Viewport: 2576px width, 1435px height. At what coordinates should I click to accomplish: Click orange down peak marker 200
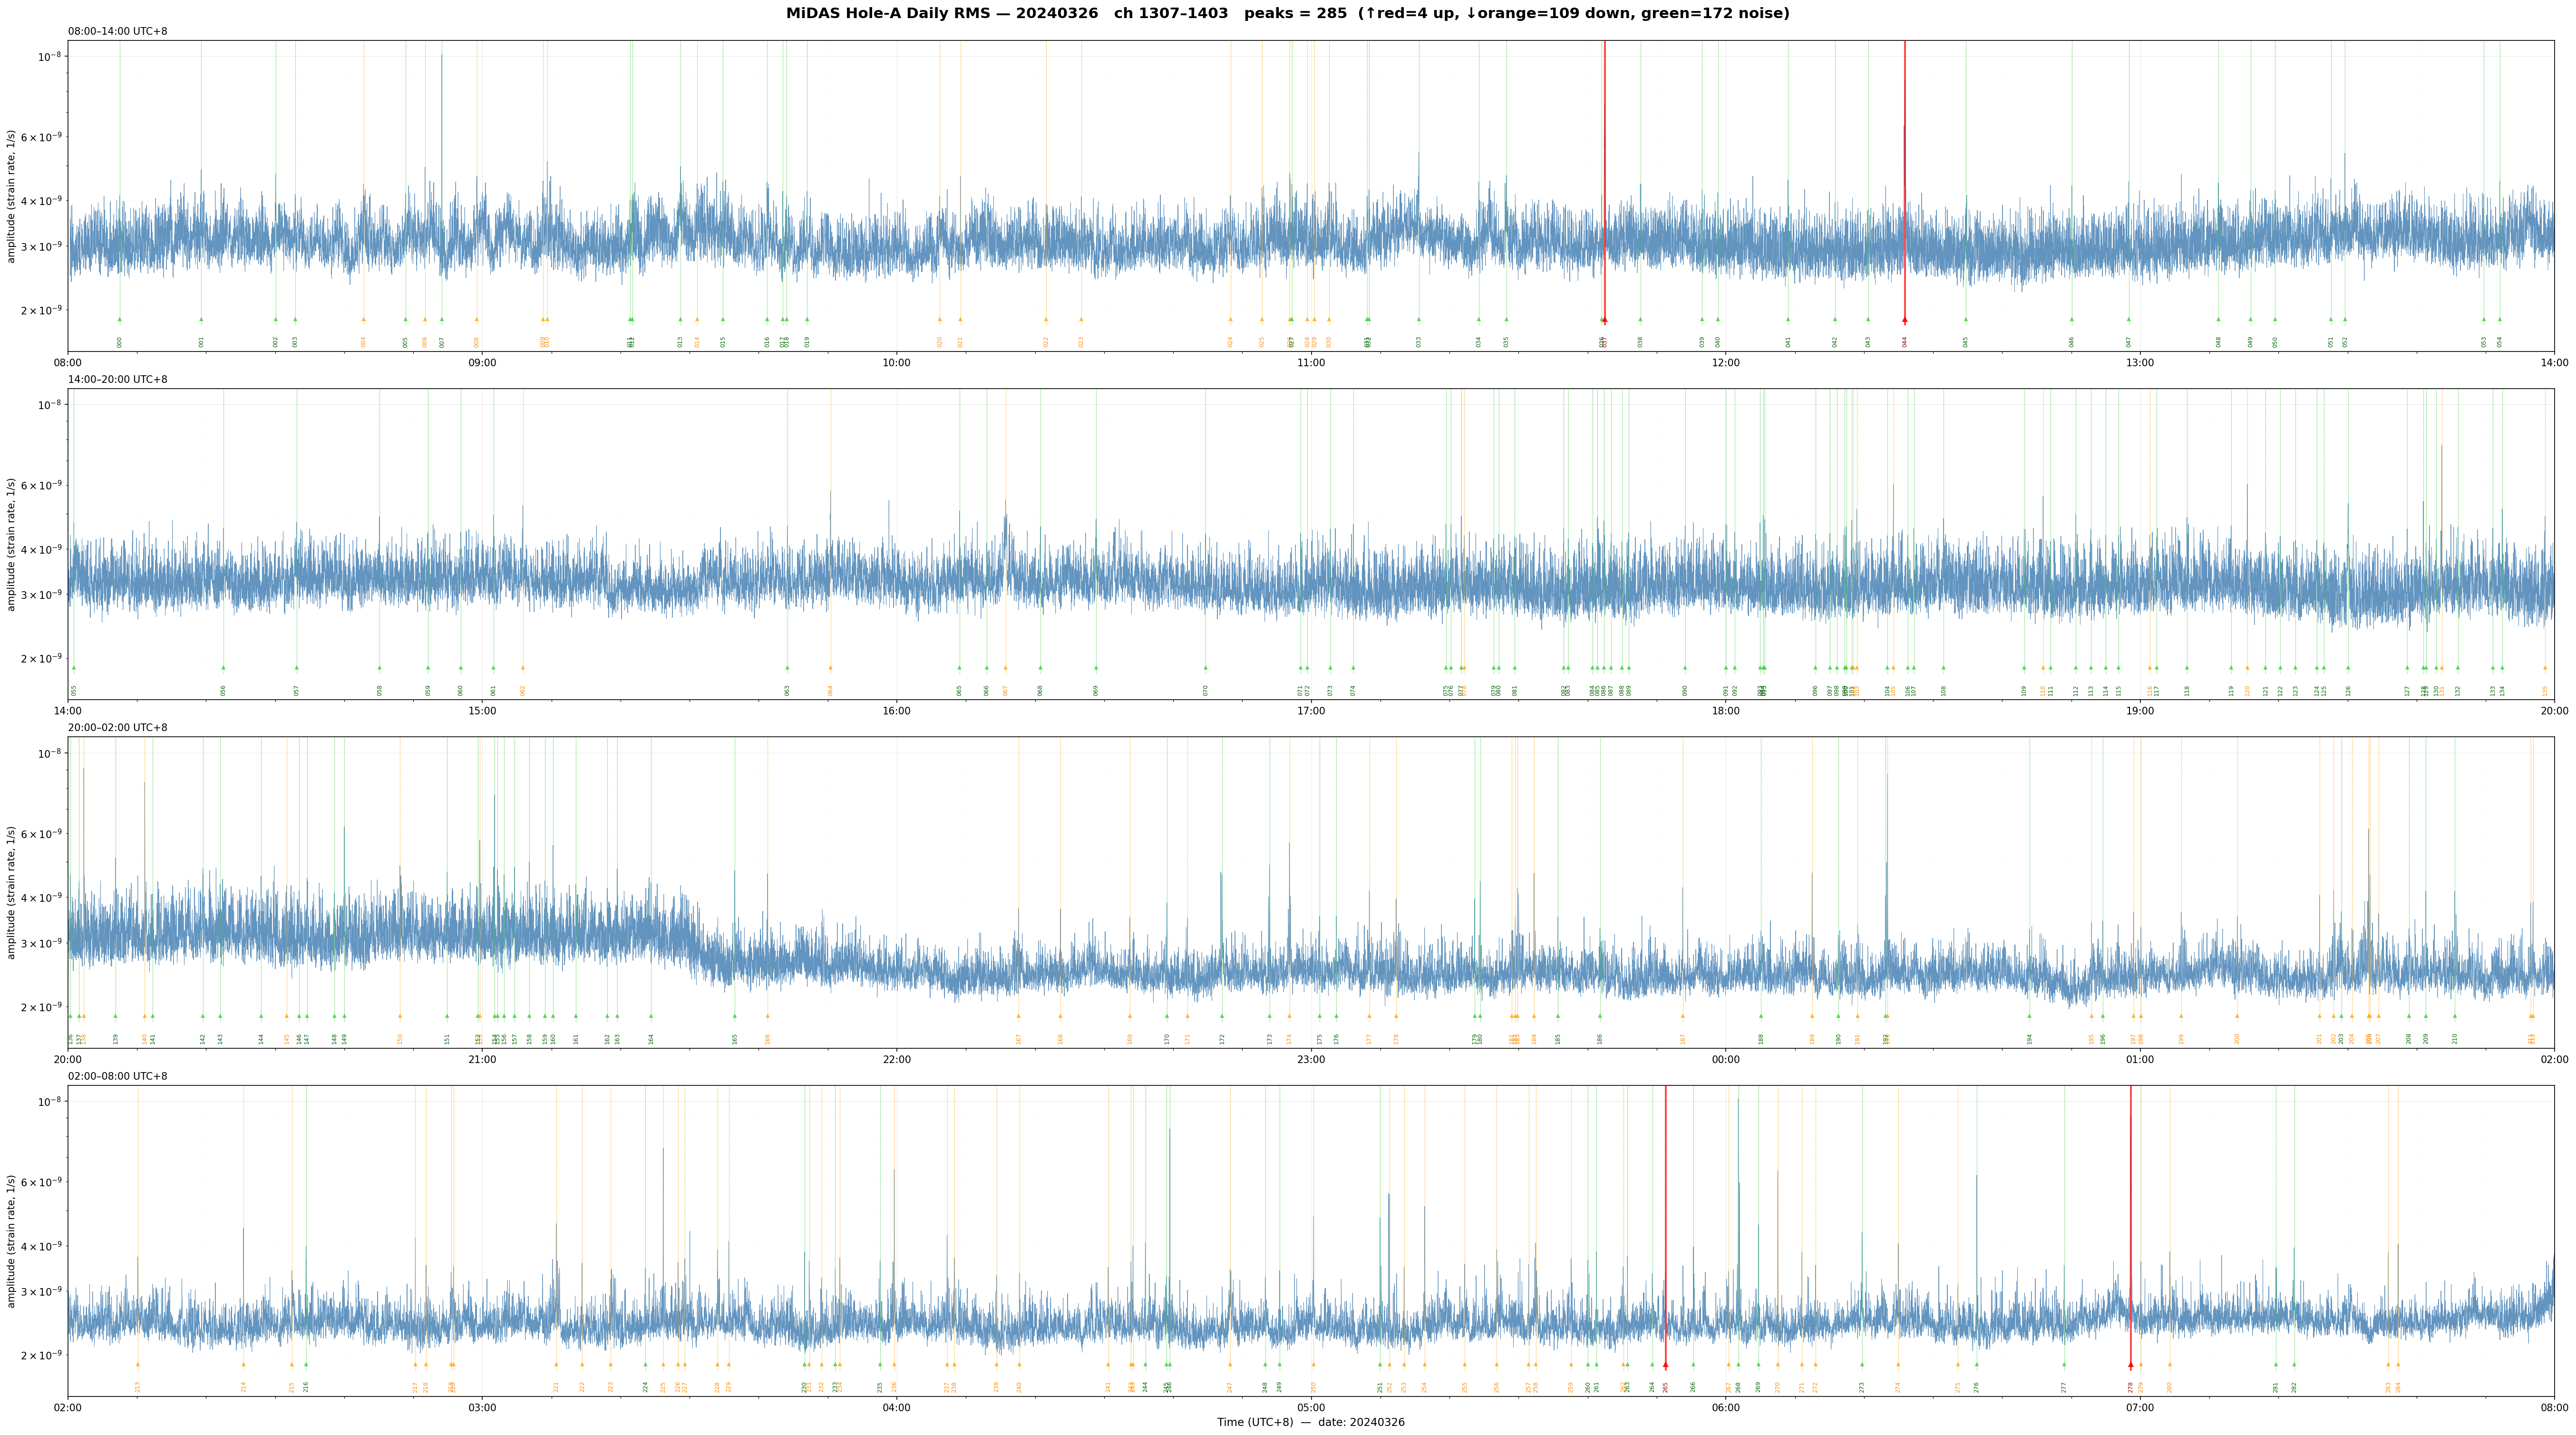pyautogui.click(x=2237, y=1016)
